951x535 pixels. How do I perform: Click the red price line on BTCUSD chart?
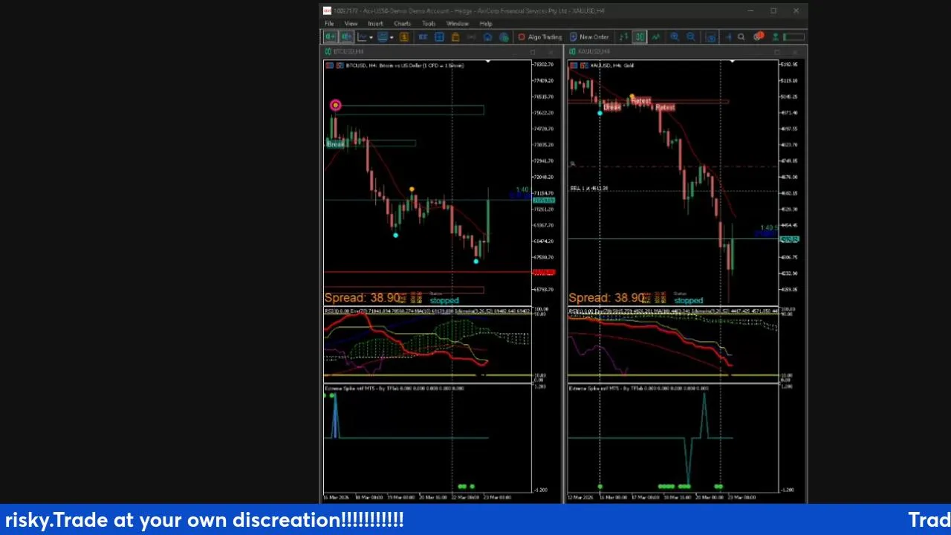coord(427,272)
